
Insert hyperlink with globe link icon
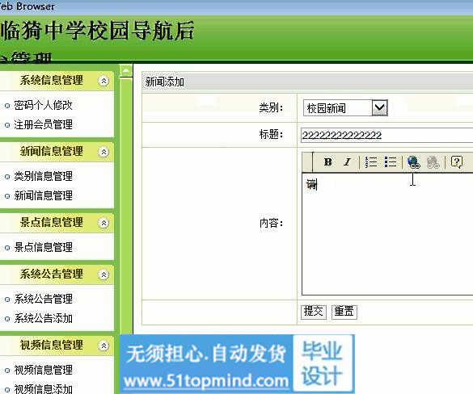(413, 162)
